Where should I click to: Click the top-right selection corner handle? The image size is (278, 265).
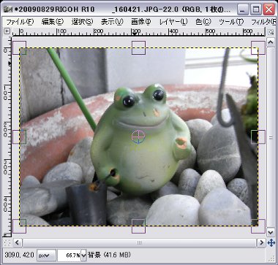click(x=258, y=47)
